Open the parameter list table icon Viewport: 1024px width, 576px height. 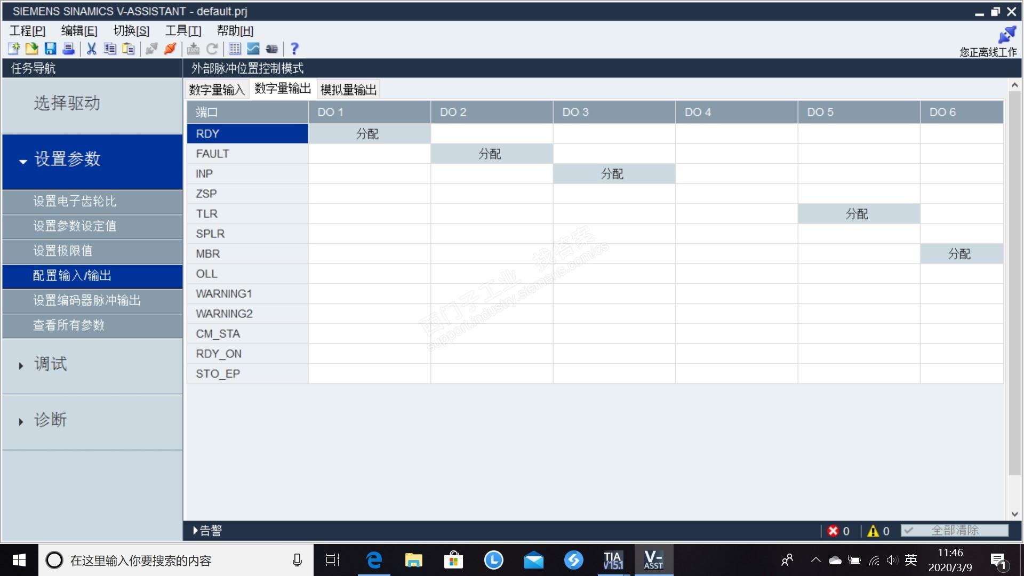point(235,49)
